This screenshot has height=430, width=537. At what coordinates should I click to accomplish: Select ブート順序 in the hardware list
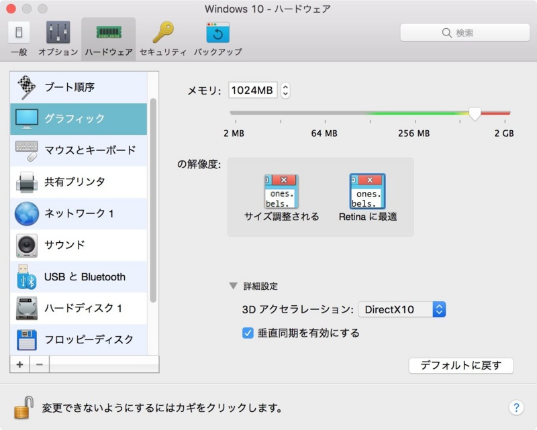(x=79, y=87)
